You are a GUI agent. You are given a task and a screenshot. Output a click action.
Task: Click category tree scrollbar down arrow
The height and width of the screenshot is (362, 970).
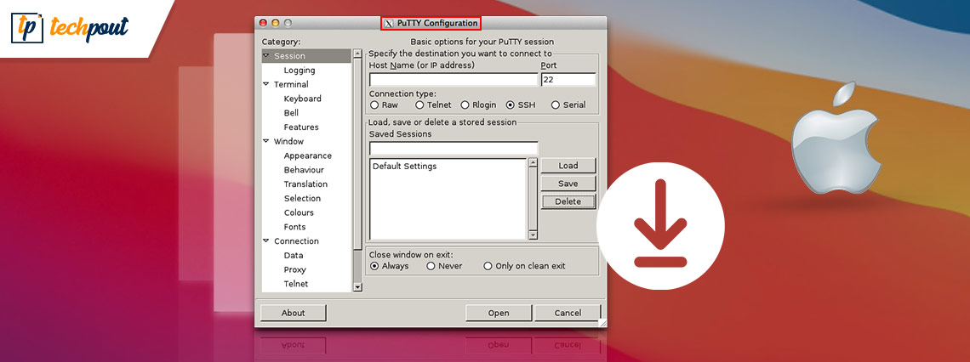357,286
